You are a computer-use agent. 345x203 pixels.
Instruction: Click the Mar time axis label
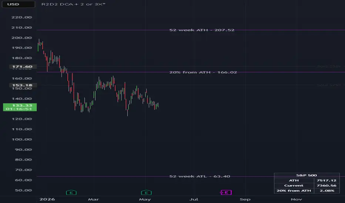click(93, 199)
